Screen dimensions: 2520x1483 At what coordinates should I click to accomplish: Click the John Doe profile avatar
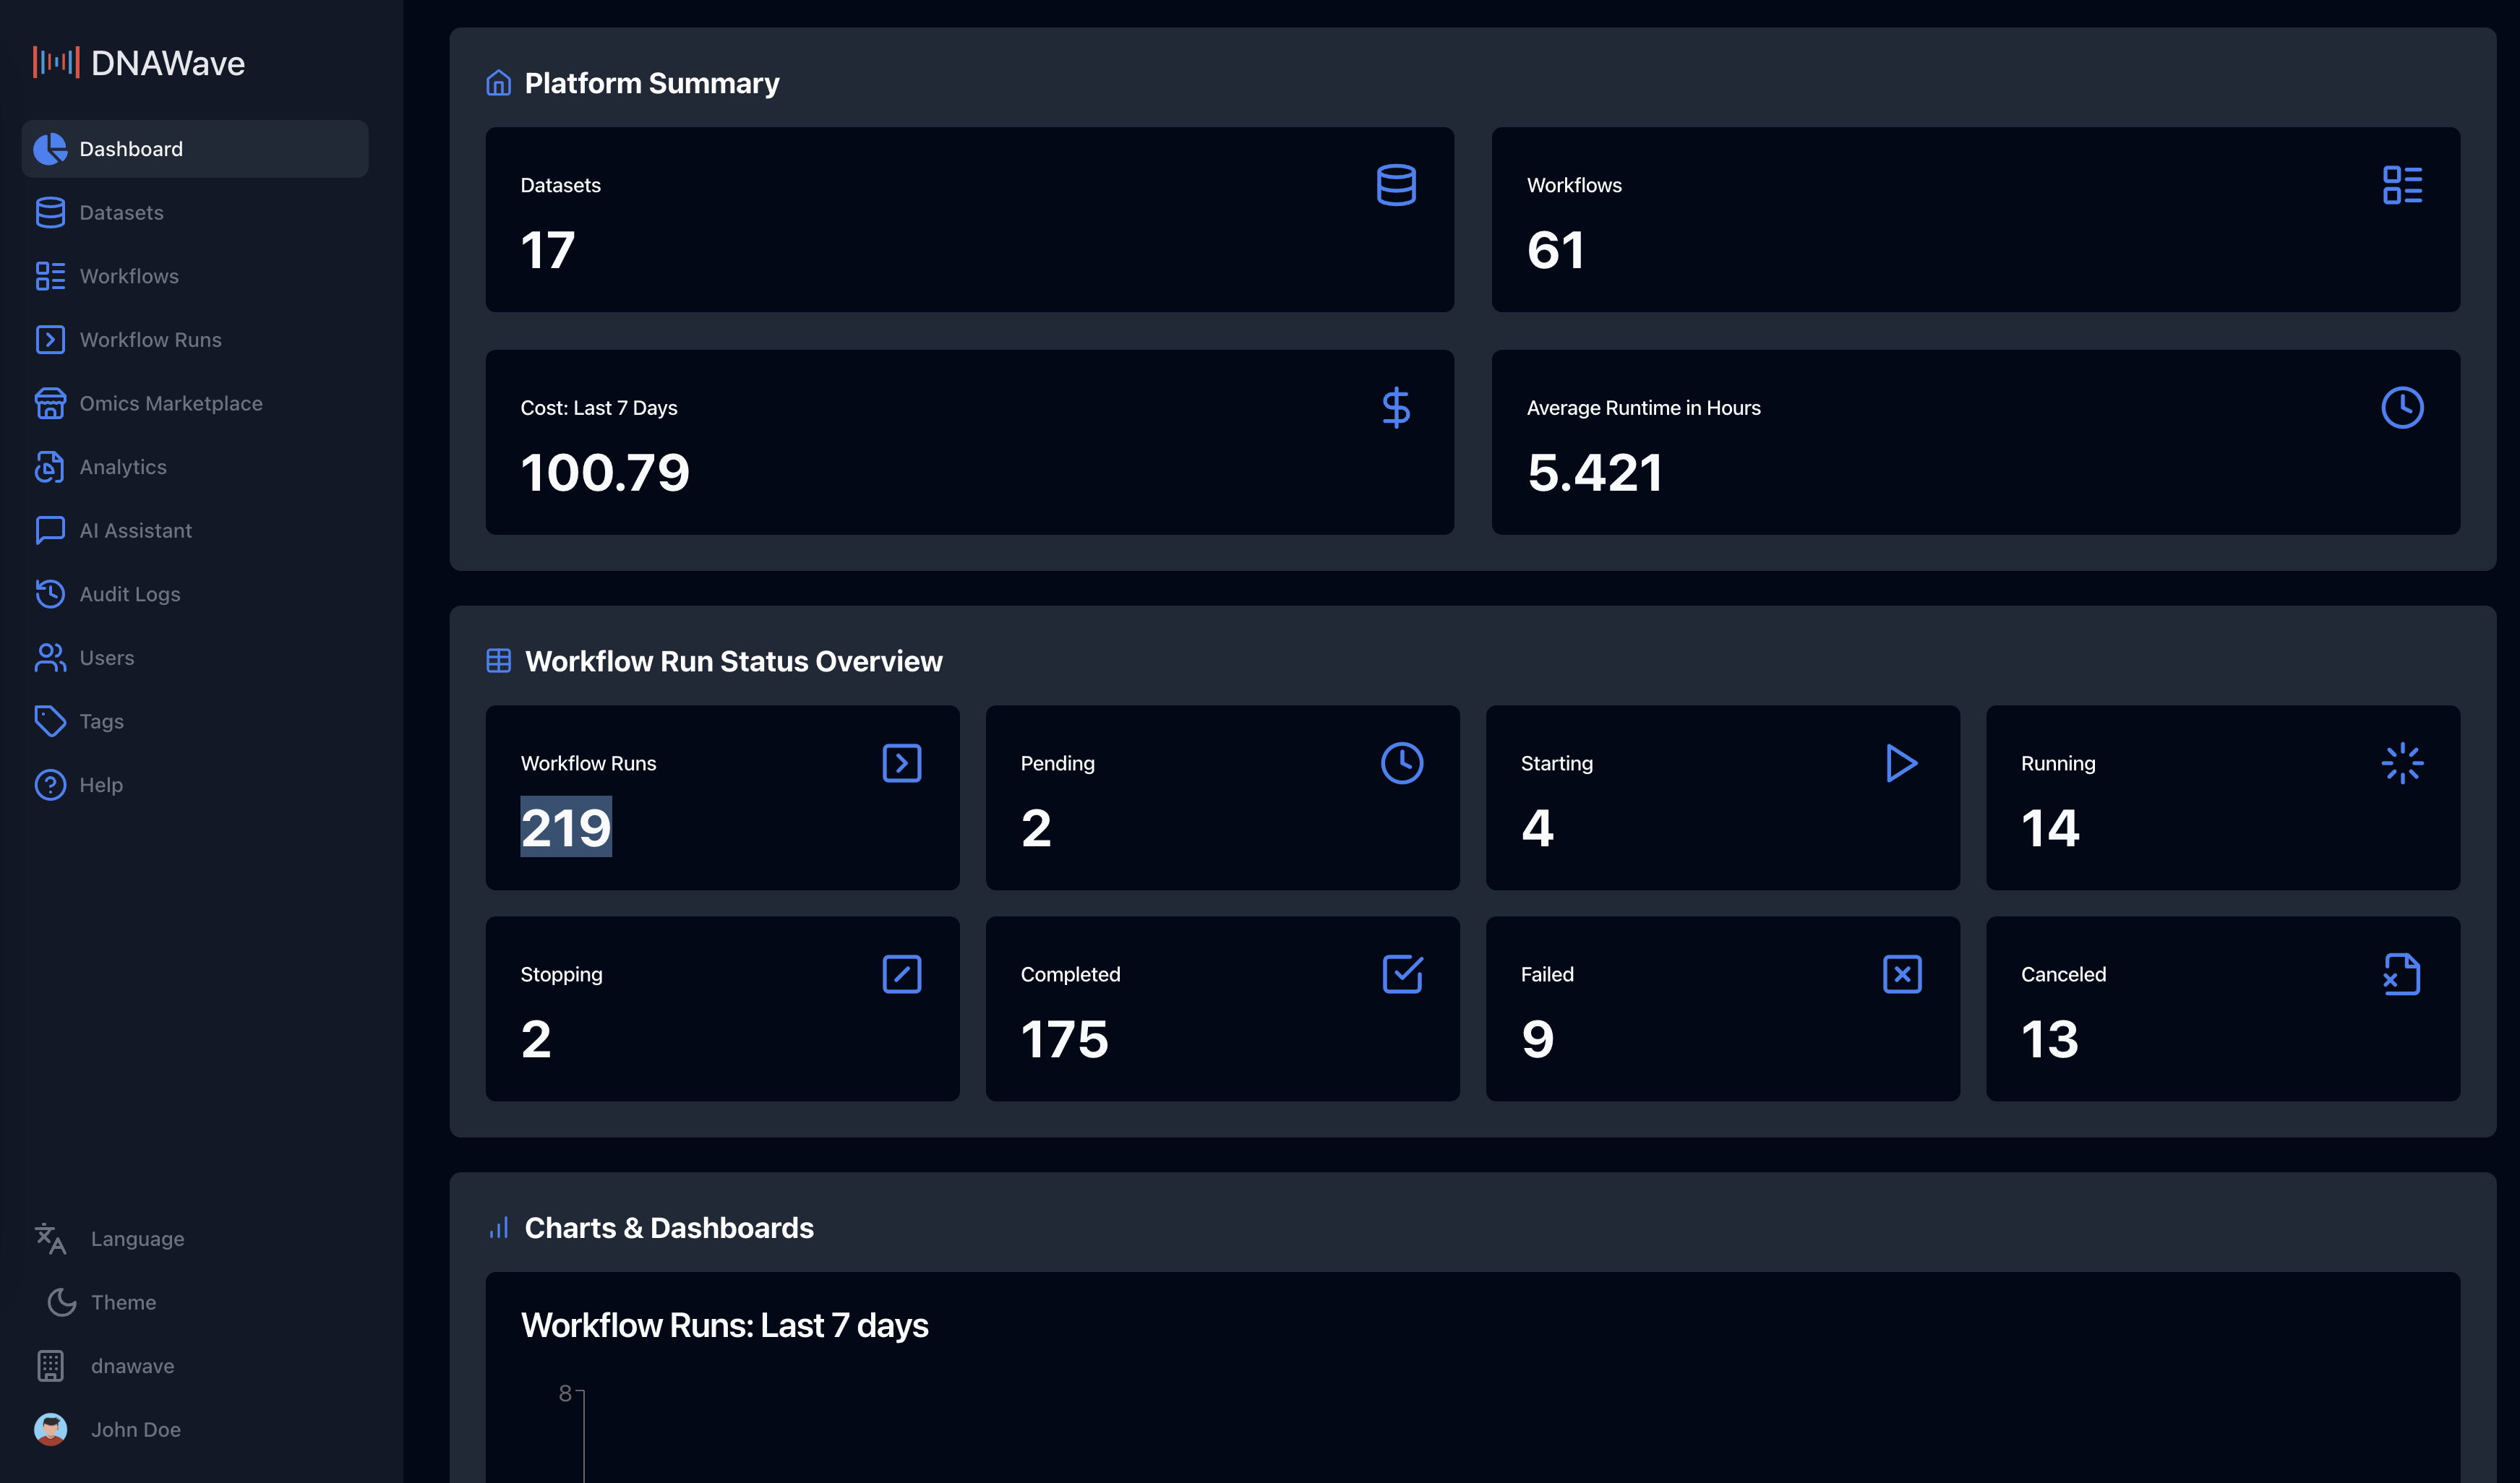click(x=51, y=1429)
